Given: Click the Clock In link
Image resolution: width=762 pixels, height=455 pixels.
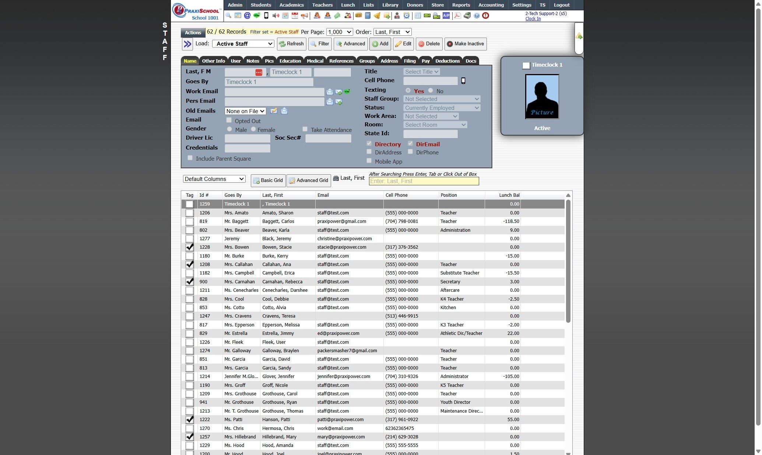Looking at the screenshot, I should [533, 19].
